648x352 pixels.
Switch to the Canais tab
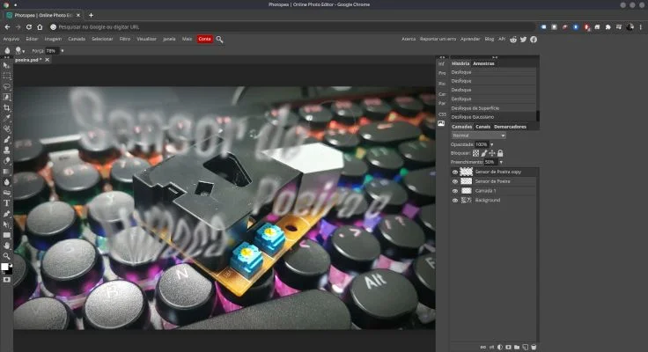pyautogui.click(x=482, y=127)
